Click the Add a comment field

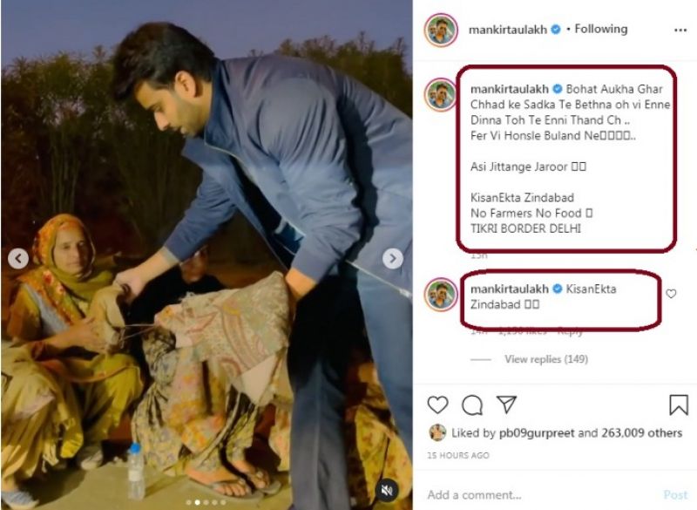(x=531, y=494)
